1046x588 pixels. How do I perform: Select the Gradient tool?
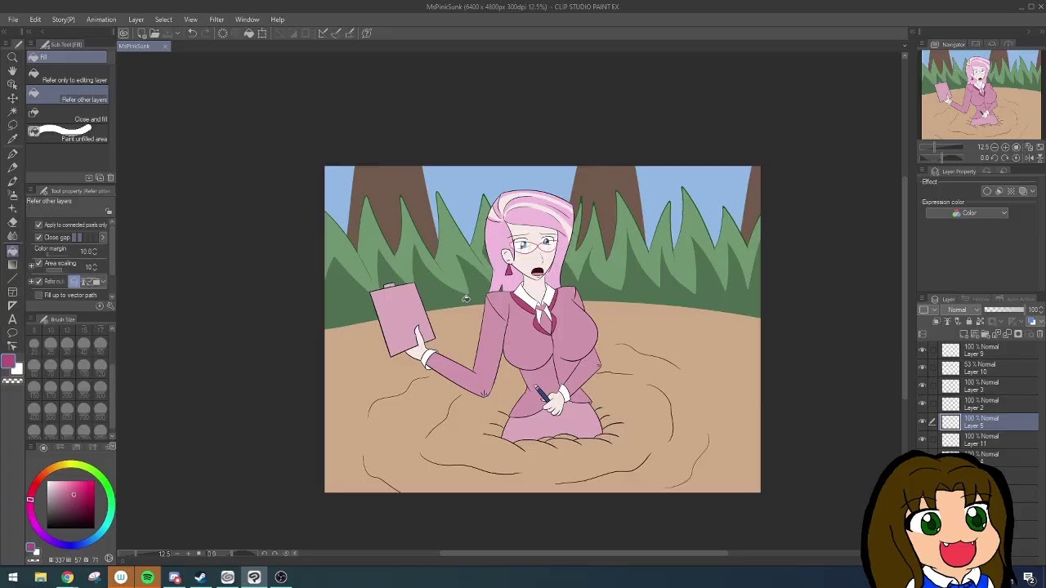[x=12, y=265]
